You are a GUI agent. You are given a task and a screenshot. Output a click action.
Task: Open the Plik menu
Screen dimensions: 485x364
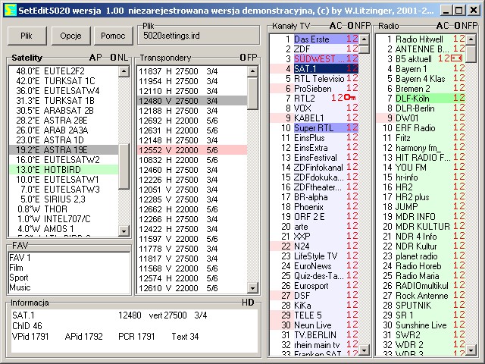27,36
